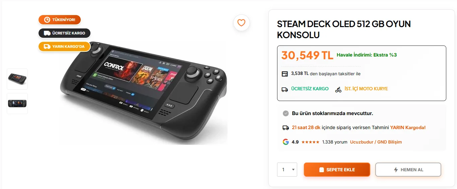Image resolution: width=457 pixels, height=189 pixels.
Task: Buy now with Hemen Al button
Action: [408, 170]
